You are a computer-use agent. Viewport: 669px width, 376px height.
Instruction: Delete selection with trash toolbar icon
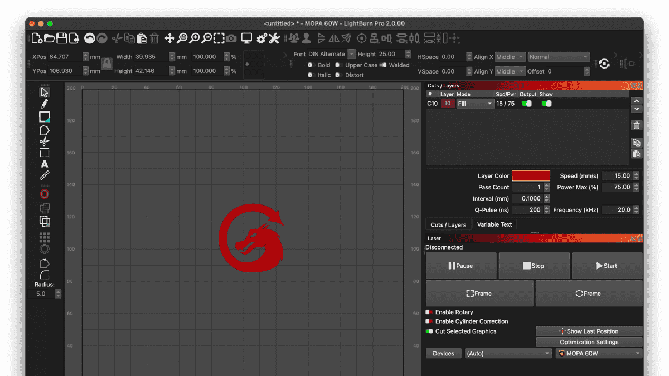(x=154, y=38)
